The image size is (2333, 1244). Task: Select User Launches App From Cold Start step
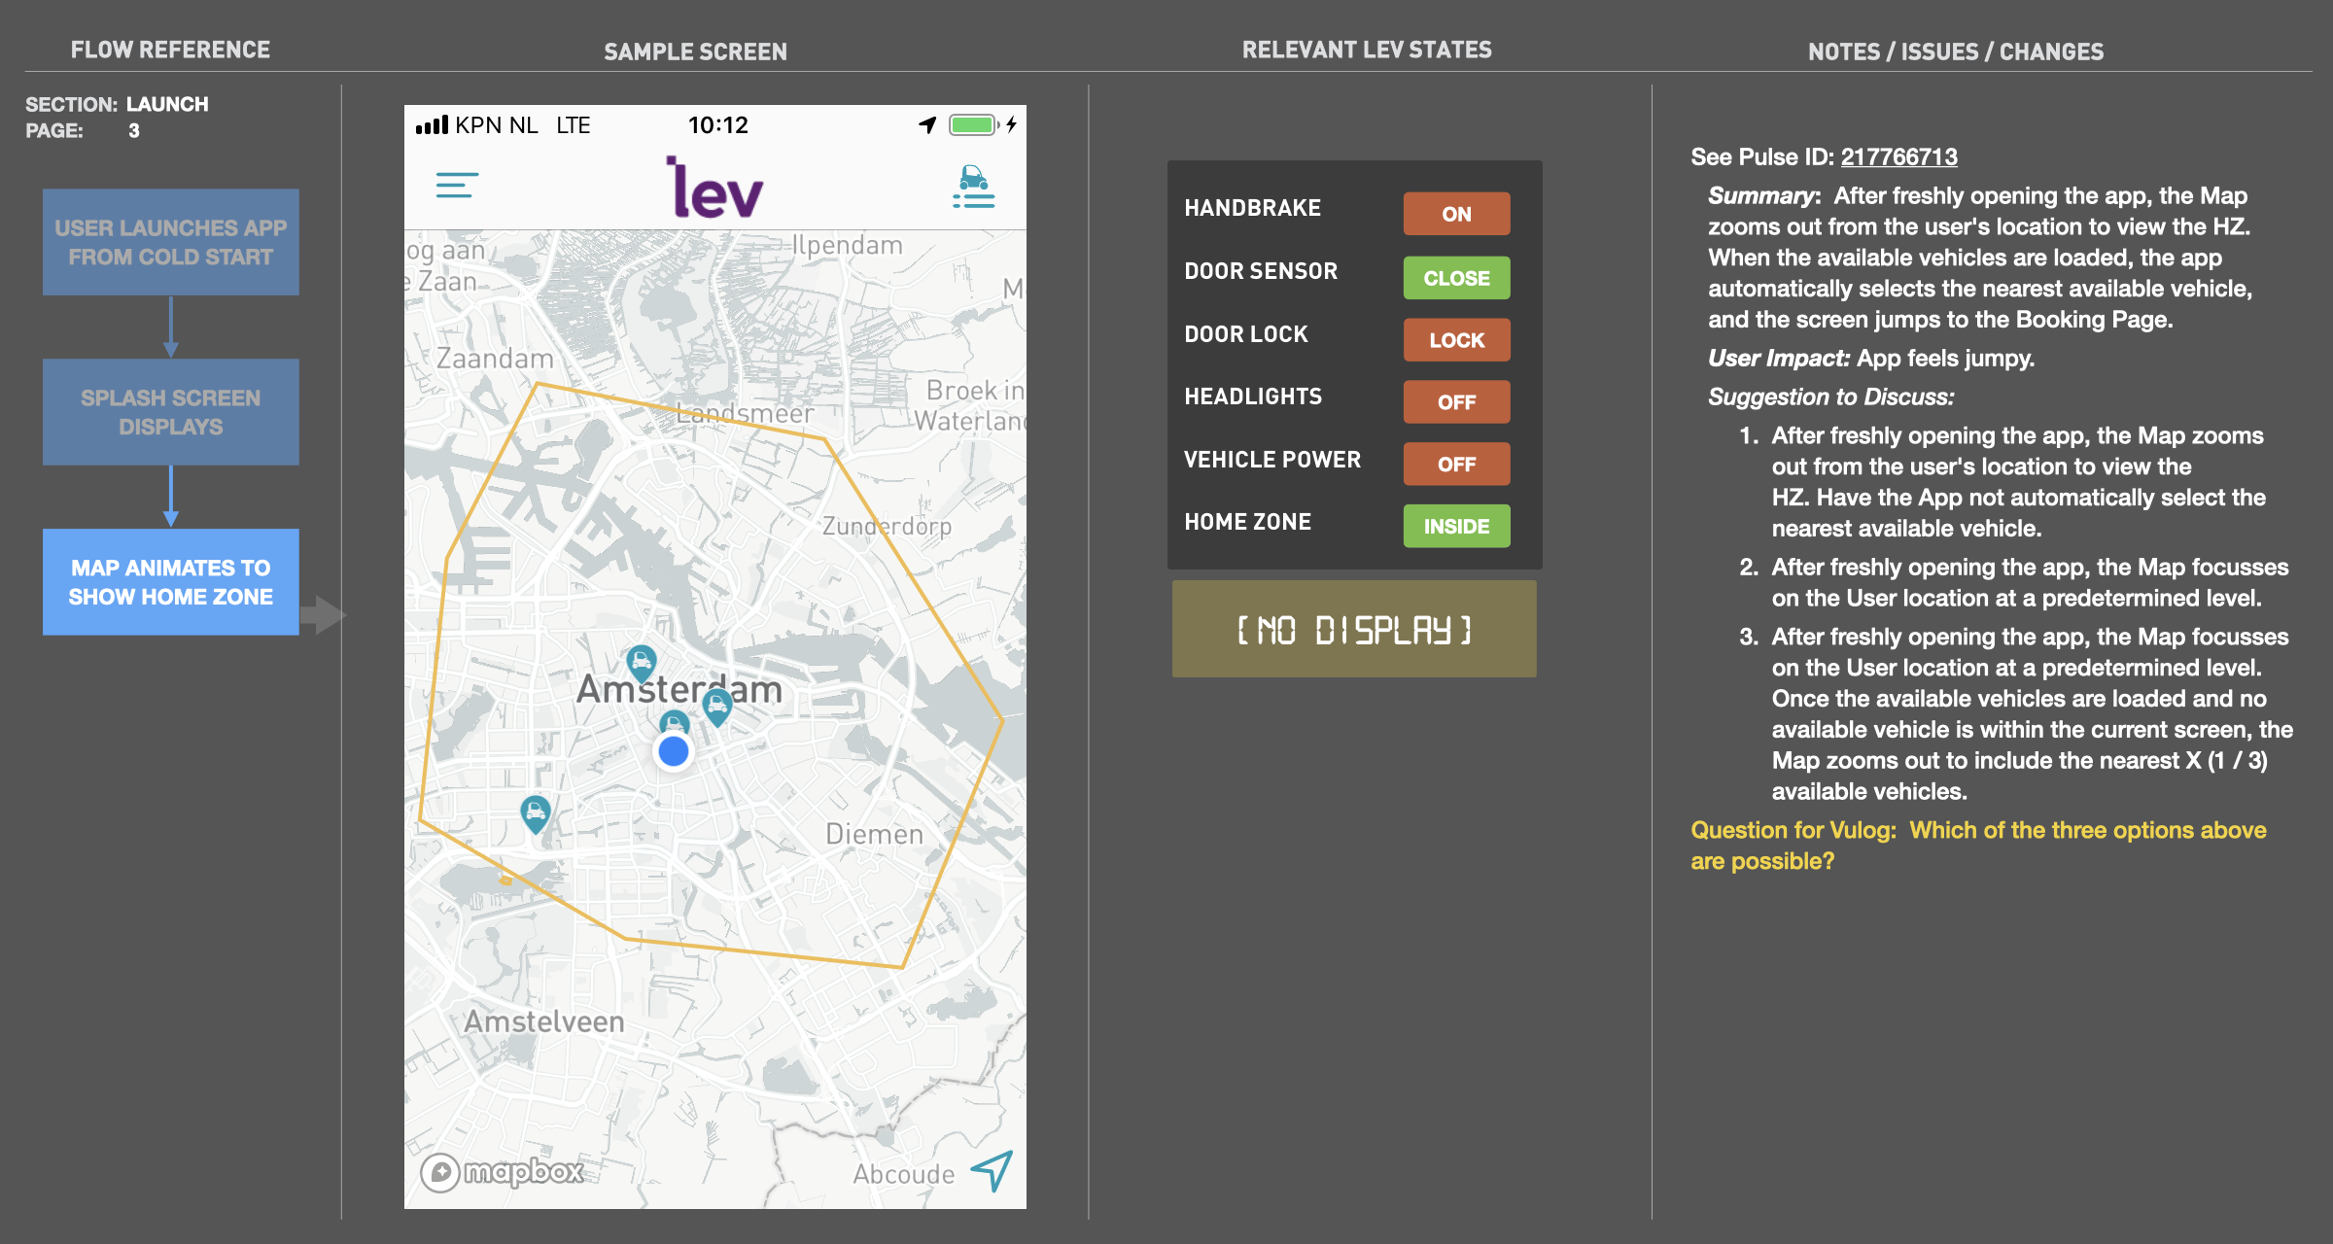click(x=170, y=242)
